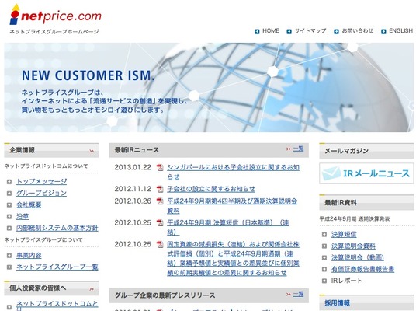416x311 pixels.
Task: Open the ネットプライスグループ一覧 link
Action: tap(57, 267)
